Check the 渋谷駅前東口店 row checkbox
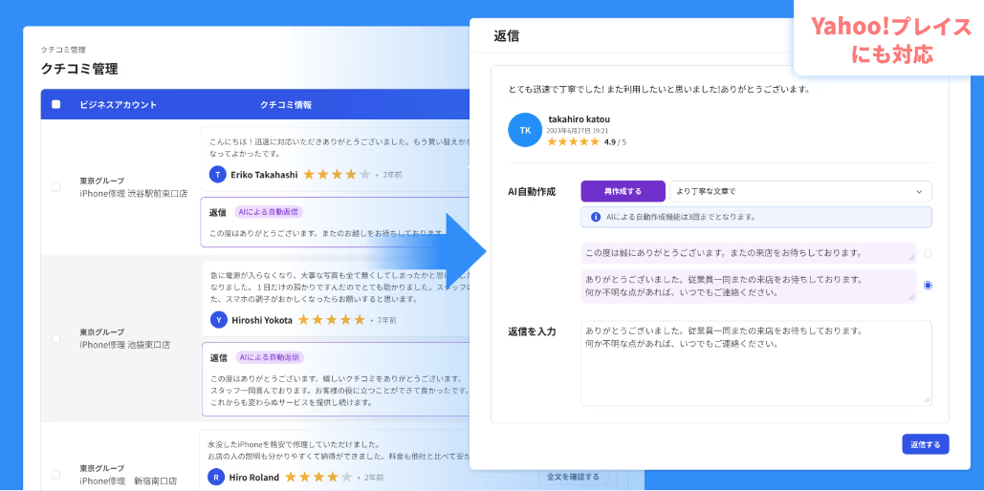984x491 pixels. point(55,187)
